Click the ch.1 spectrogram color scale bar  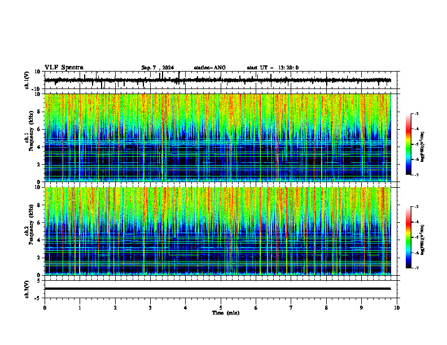pos(409,144)
